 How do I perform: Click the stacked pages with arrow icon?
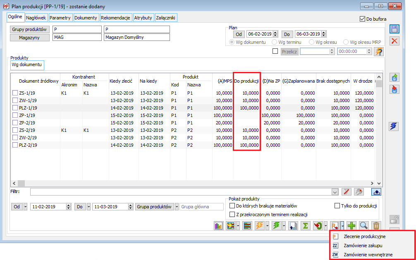coord(293,226)
